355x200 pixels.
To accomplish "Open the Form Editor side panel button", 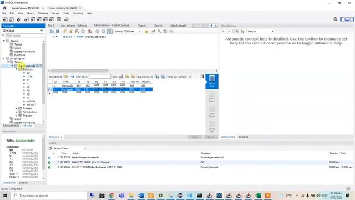I will [212, 97].
